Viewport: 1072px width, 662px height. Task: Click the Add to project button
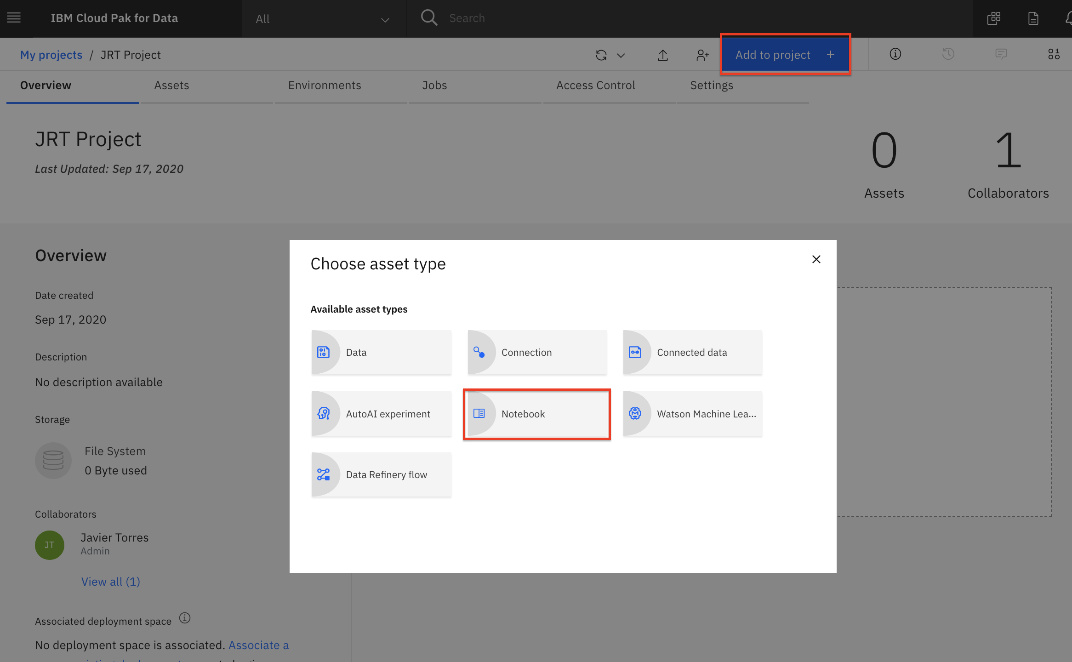pos(785,55)
